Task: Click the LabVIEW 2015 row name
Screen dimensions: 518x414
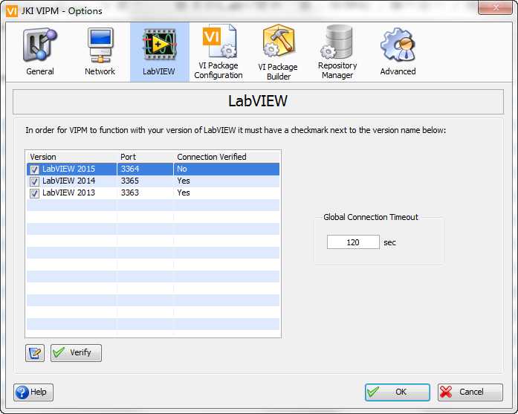Action: 68,169
